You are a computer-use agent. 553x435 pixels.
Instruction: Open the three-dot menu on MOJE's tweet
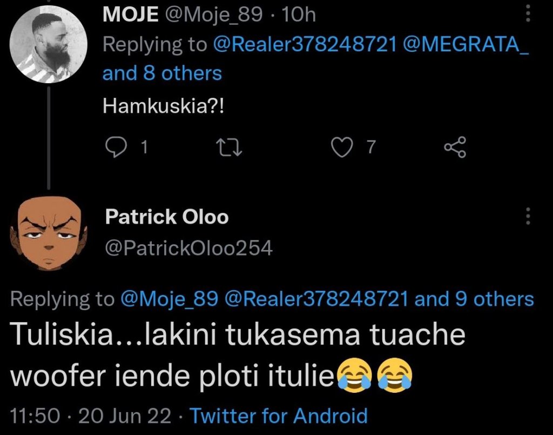click(x=527, y=14)
